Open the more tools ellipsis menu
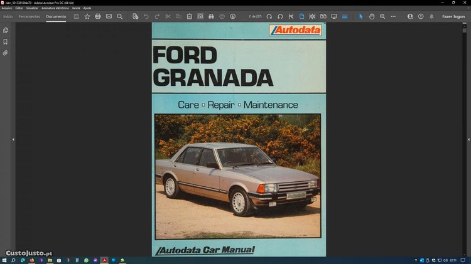The width and height of the screenshot is (471, 264). pyautogui.click(x=394, y=16)
